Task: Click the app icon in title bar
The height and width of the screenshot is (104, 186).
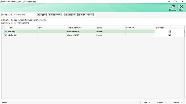Action: click(x=1, y=1)
